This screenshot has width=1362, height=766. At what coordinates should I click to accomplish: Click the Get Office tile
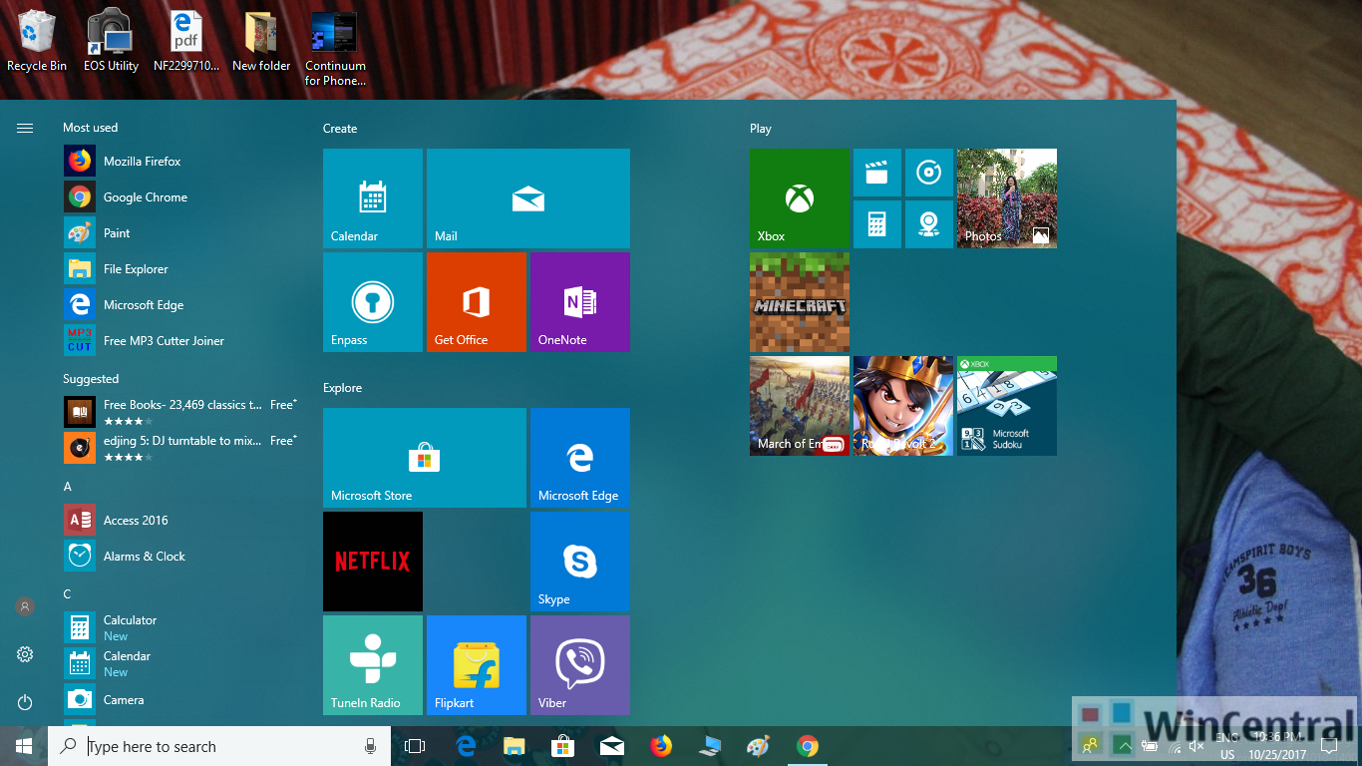tap(477, 302)
